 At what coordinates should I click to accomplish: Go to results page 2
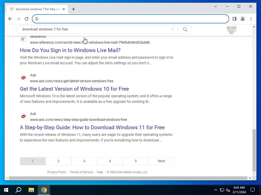pyautogui.click(x=58, y=161)
